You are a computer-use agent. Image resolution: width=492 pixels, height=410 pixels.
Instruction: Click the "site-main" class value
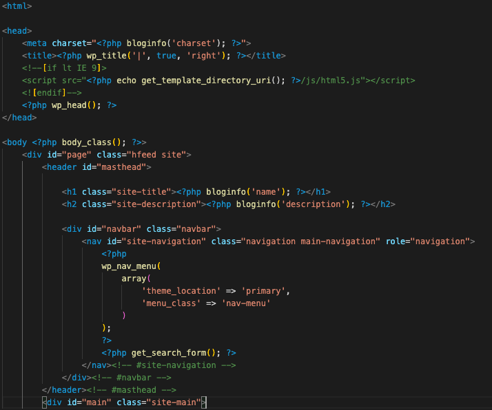coord(174,402)
